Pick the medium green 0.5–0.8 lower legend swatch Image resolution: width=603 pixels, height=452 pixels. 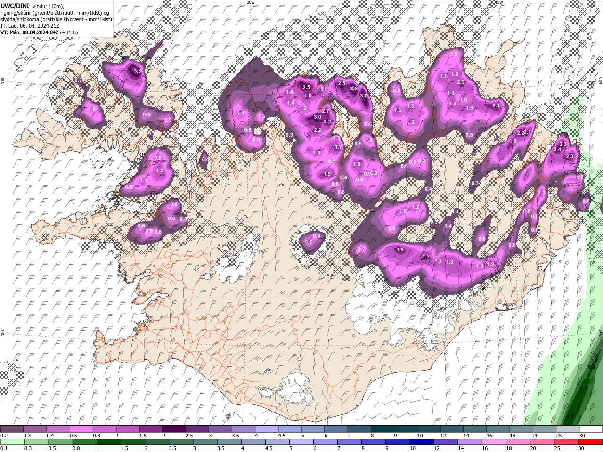click(60, 442)
